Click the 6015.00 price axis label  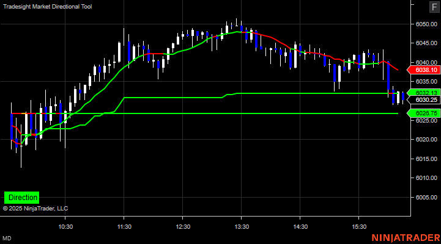coord(426,159)
